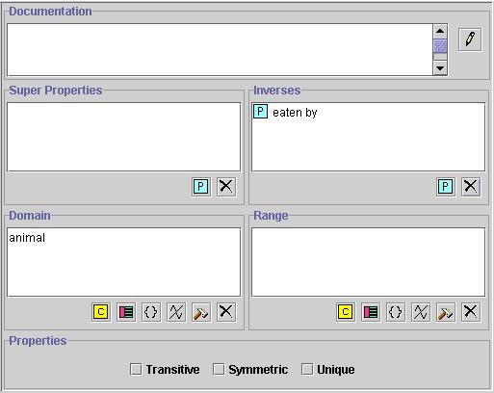Select 'animal' in the Domain list
The image size is (494, 393).
pyautogui.click(x=27, y=238)
